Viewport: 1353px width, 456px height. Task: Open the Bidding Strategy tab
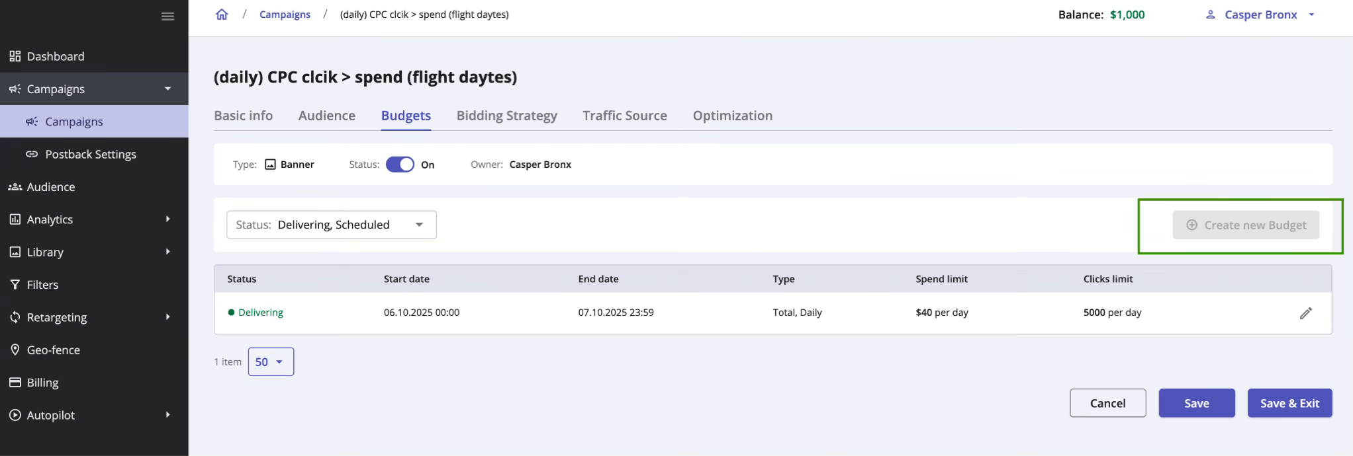click(x=507, y=116)
